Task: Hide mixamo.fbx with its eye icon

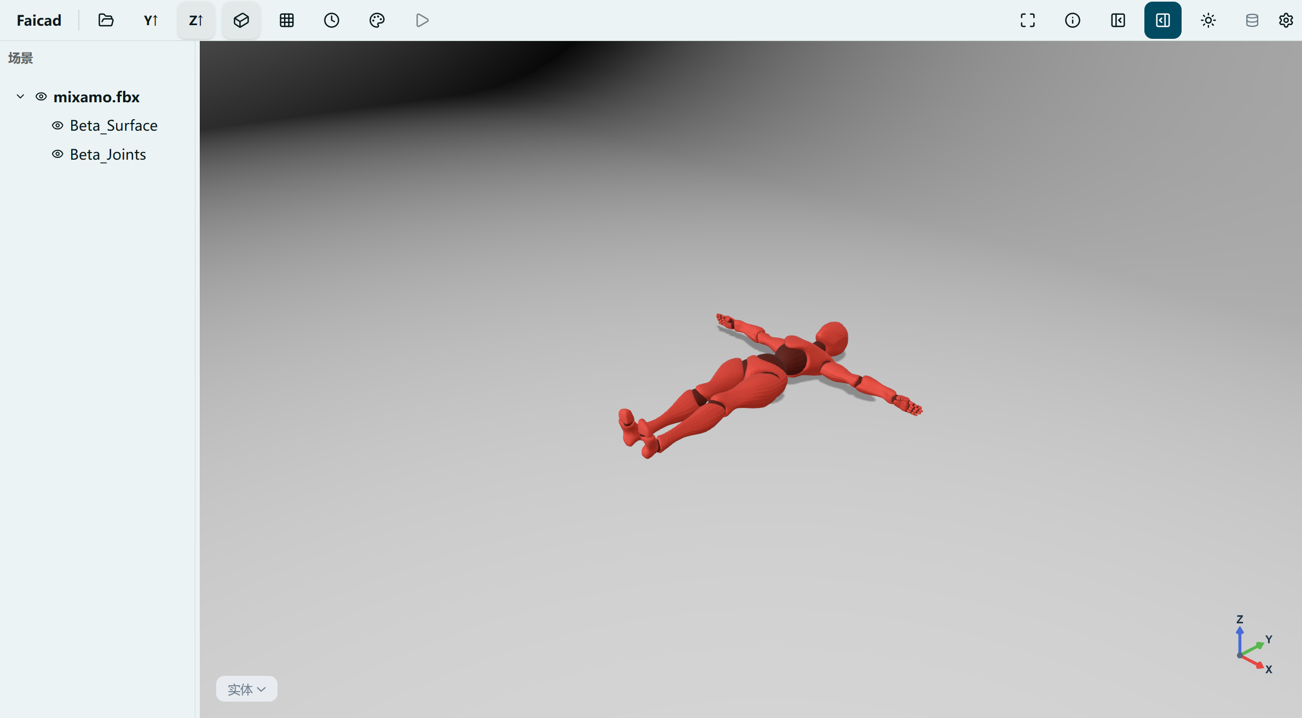Action: (41, 96)
